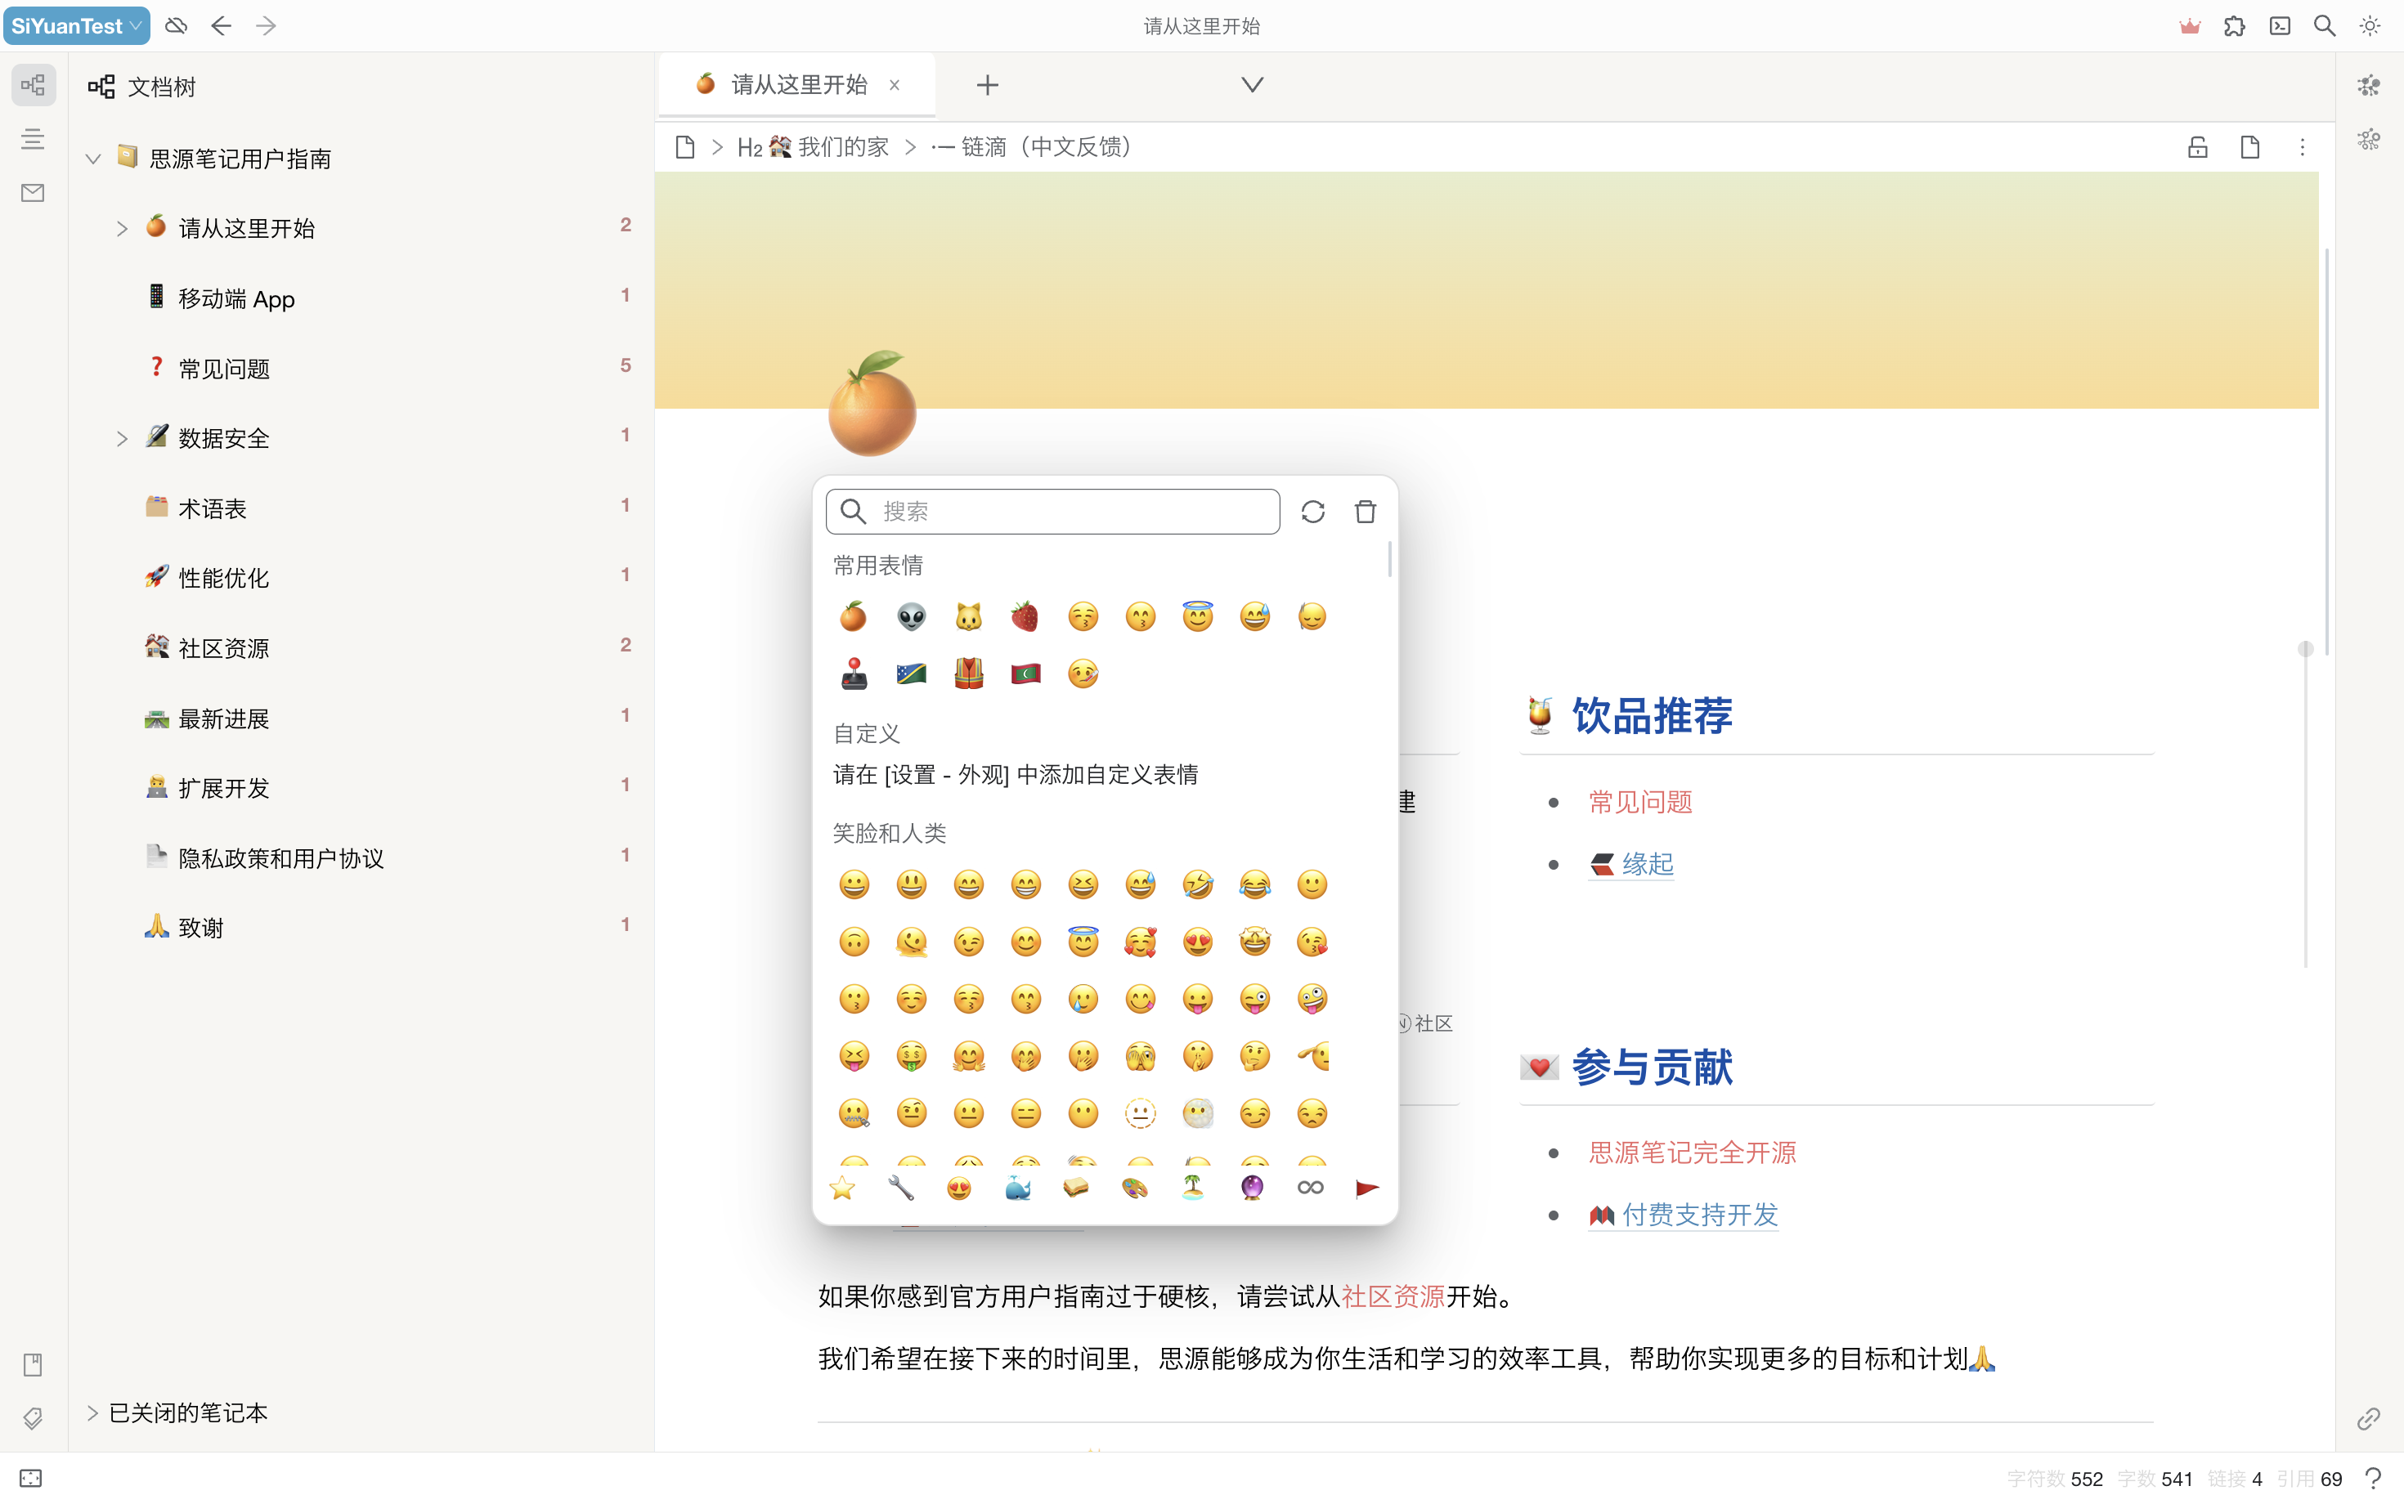
Task: Open the global search magnifier
Action: click(x=2325, y=26)
